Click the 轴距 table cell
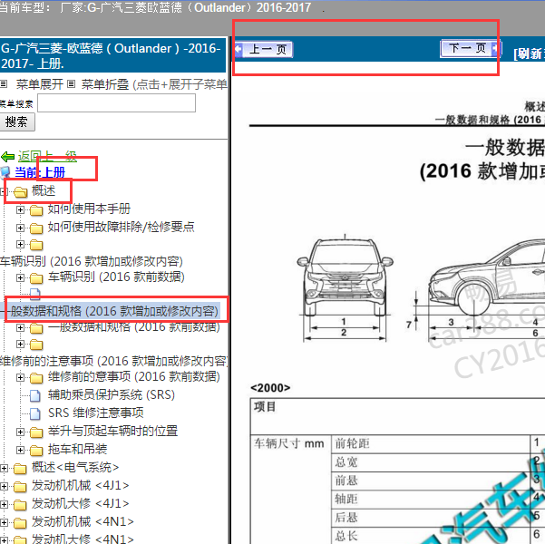 click(x=431, y=500)
